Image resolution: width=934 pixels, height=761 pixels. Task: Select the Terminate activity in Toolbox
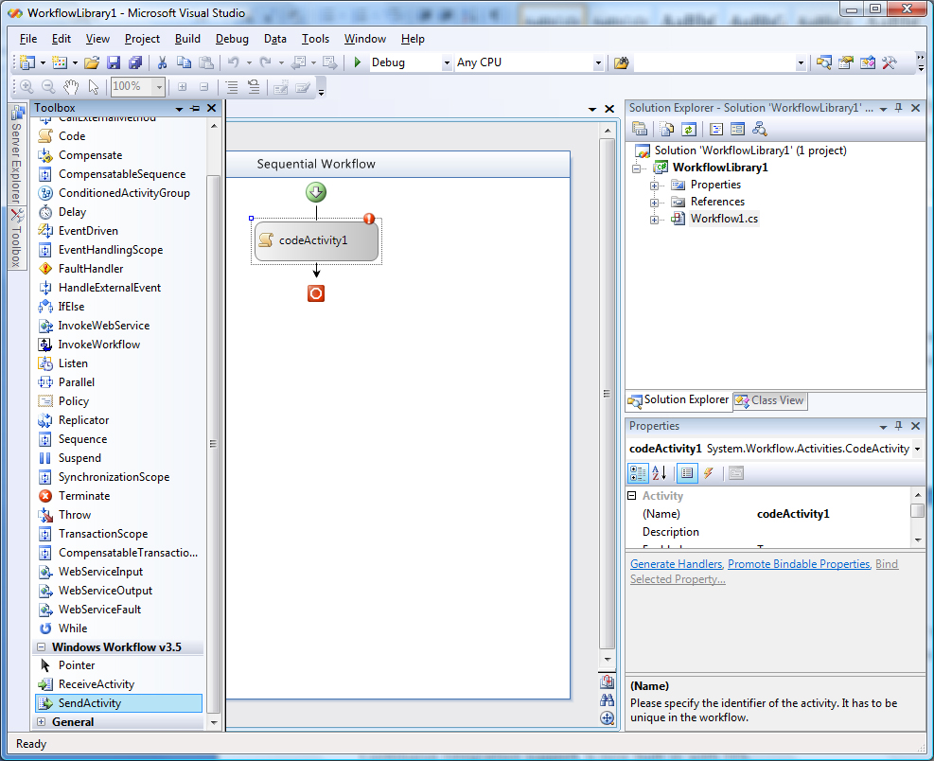pos(83,496)
